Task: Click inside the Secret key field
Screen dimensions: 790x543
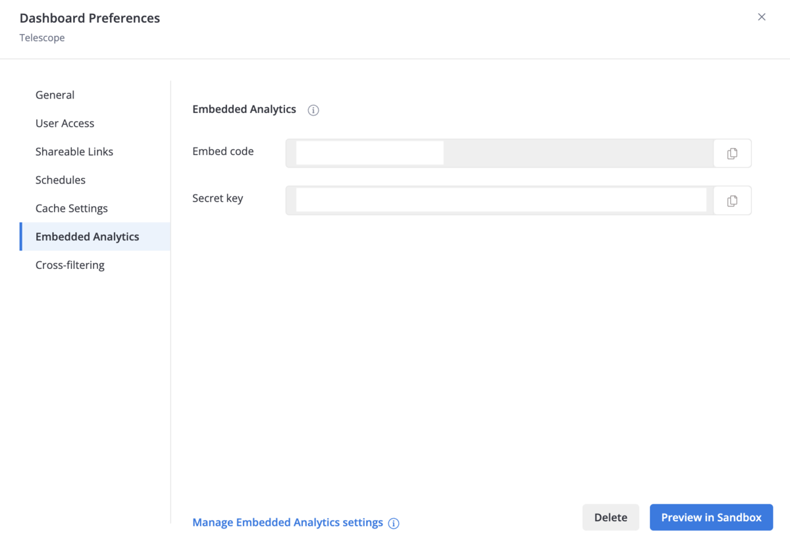Action: pyautogui.click(x=500, y=201)
